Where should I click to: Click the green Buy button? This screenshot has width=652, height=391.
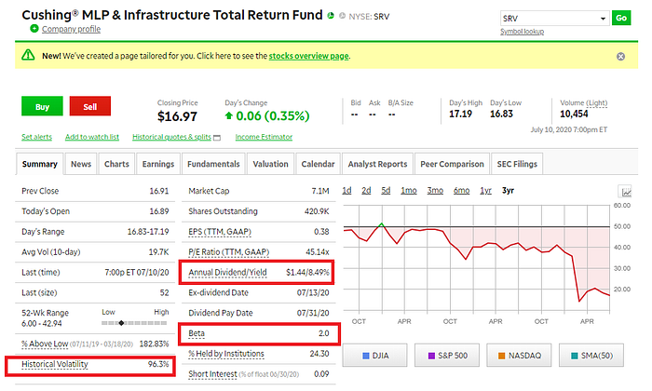coord(42,106)
